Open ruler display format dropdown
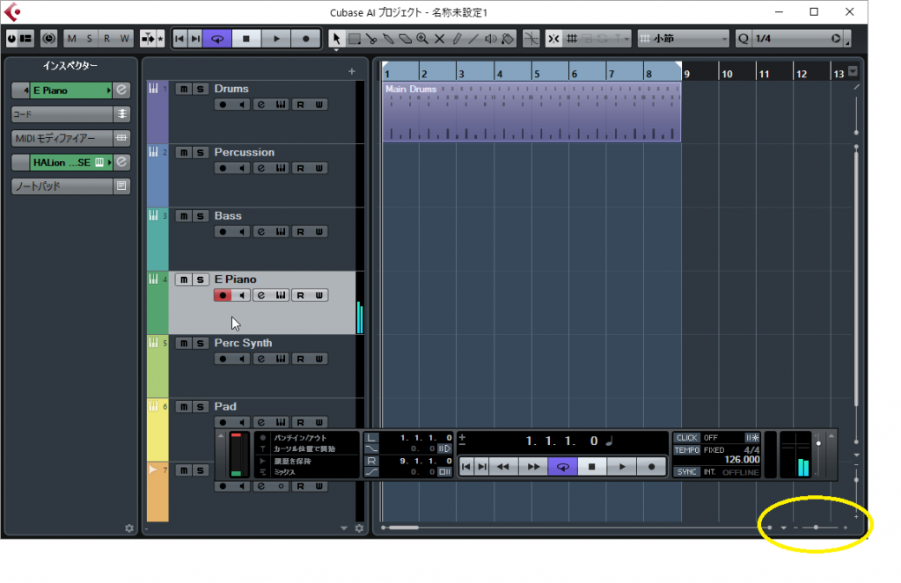The image size is (901, 583). [853, 71]
